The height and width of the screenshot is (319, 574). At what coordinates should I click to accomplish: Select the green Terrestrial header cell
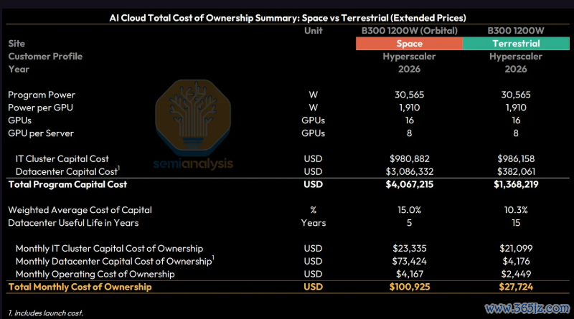[516, 44]
